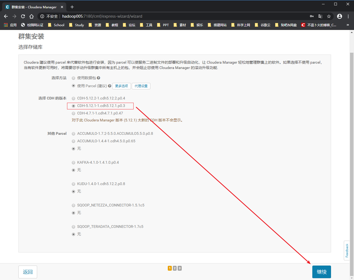Open the Feedback side tab

tap(347, 250)
